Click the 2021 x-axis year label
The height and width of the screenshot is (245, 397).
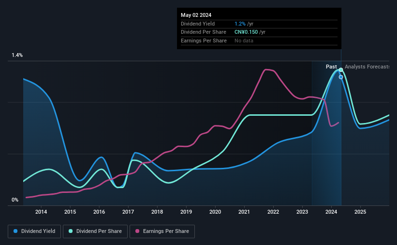[244, 212]
